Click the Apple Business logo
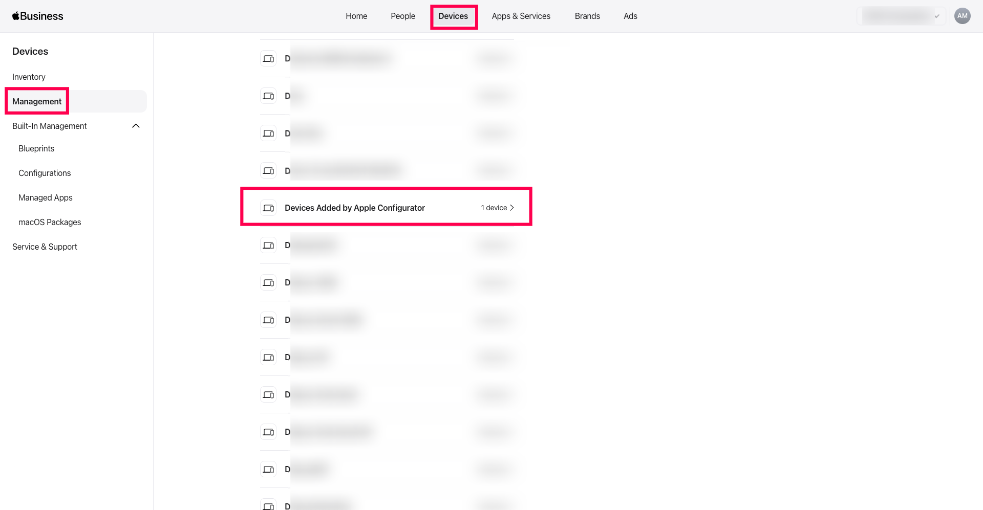The height and width of the screenshot is (510, 983). [37, 16]
